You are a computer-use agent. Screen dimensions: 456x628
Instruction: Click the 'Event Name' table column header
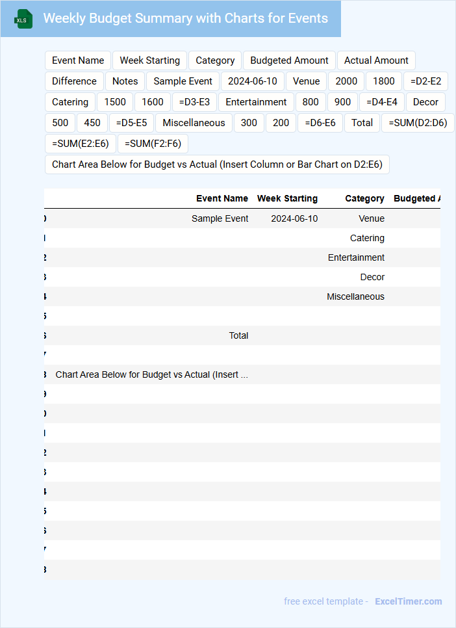(222, 199)
